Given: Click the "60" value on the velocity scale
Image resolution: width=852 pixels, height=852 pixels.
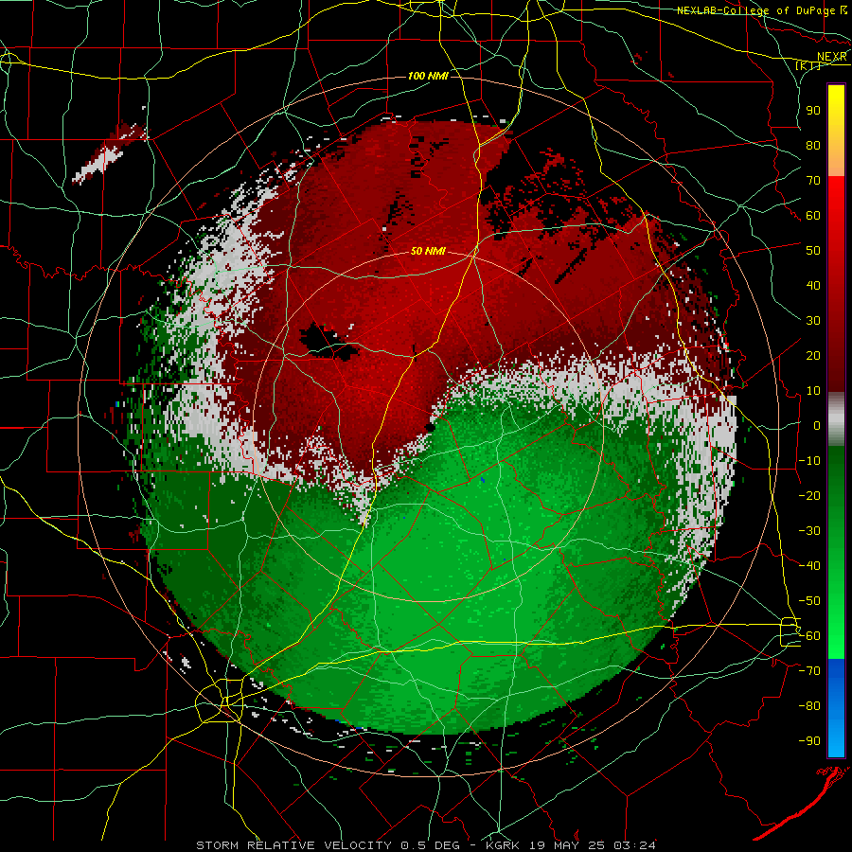Looking at the screenshot, I should tap(813, 215).
